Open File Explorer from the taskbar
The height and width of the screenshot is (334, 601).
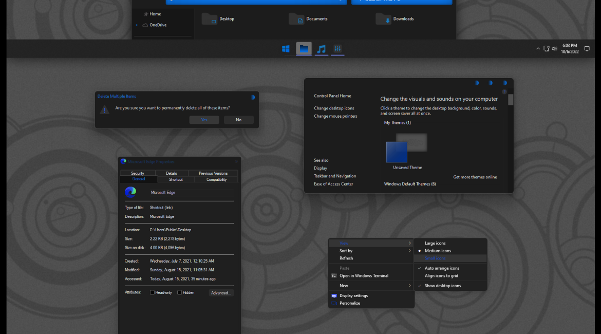[304, 49]
